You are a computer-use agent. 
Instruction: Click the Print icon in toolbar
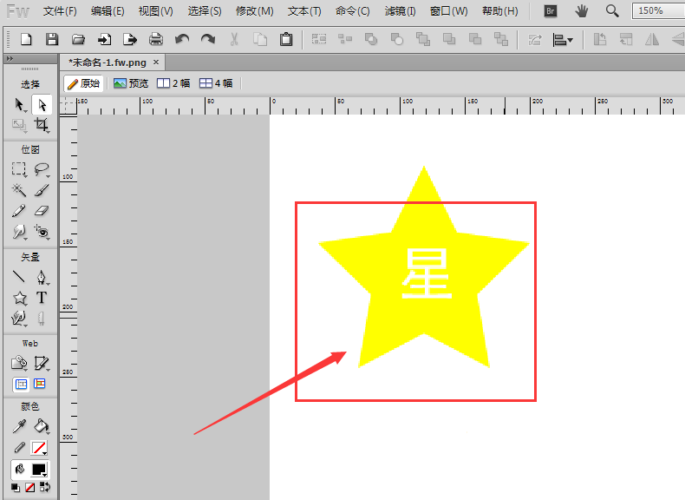(156, 39)
